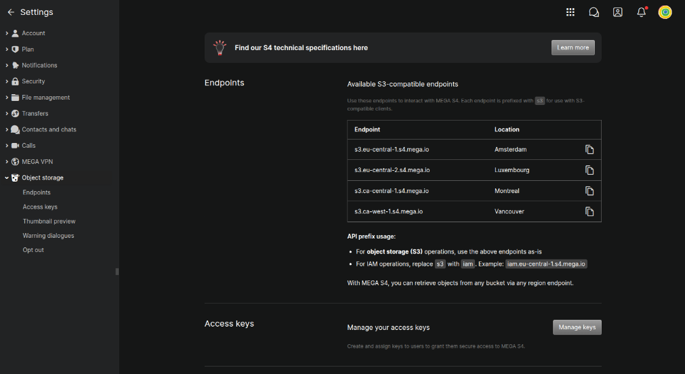Expand the Notifications section chevron

point(7,66)
